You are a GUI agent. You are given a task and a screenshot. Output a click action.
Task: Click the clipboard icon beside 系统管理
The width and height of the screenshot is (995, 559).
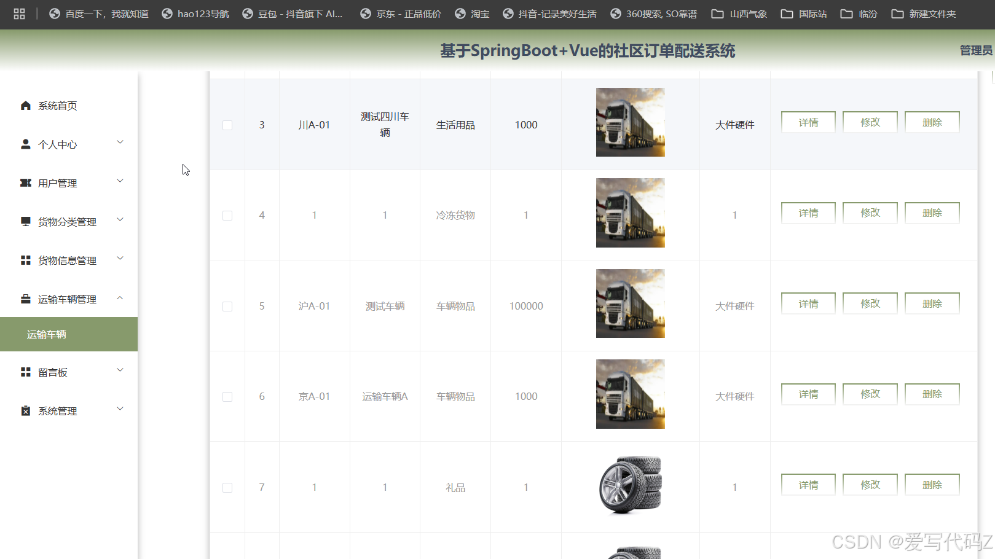(x=25, y=411)
